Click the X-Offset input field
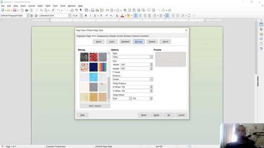 [136, 87]
